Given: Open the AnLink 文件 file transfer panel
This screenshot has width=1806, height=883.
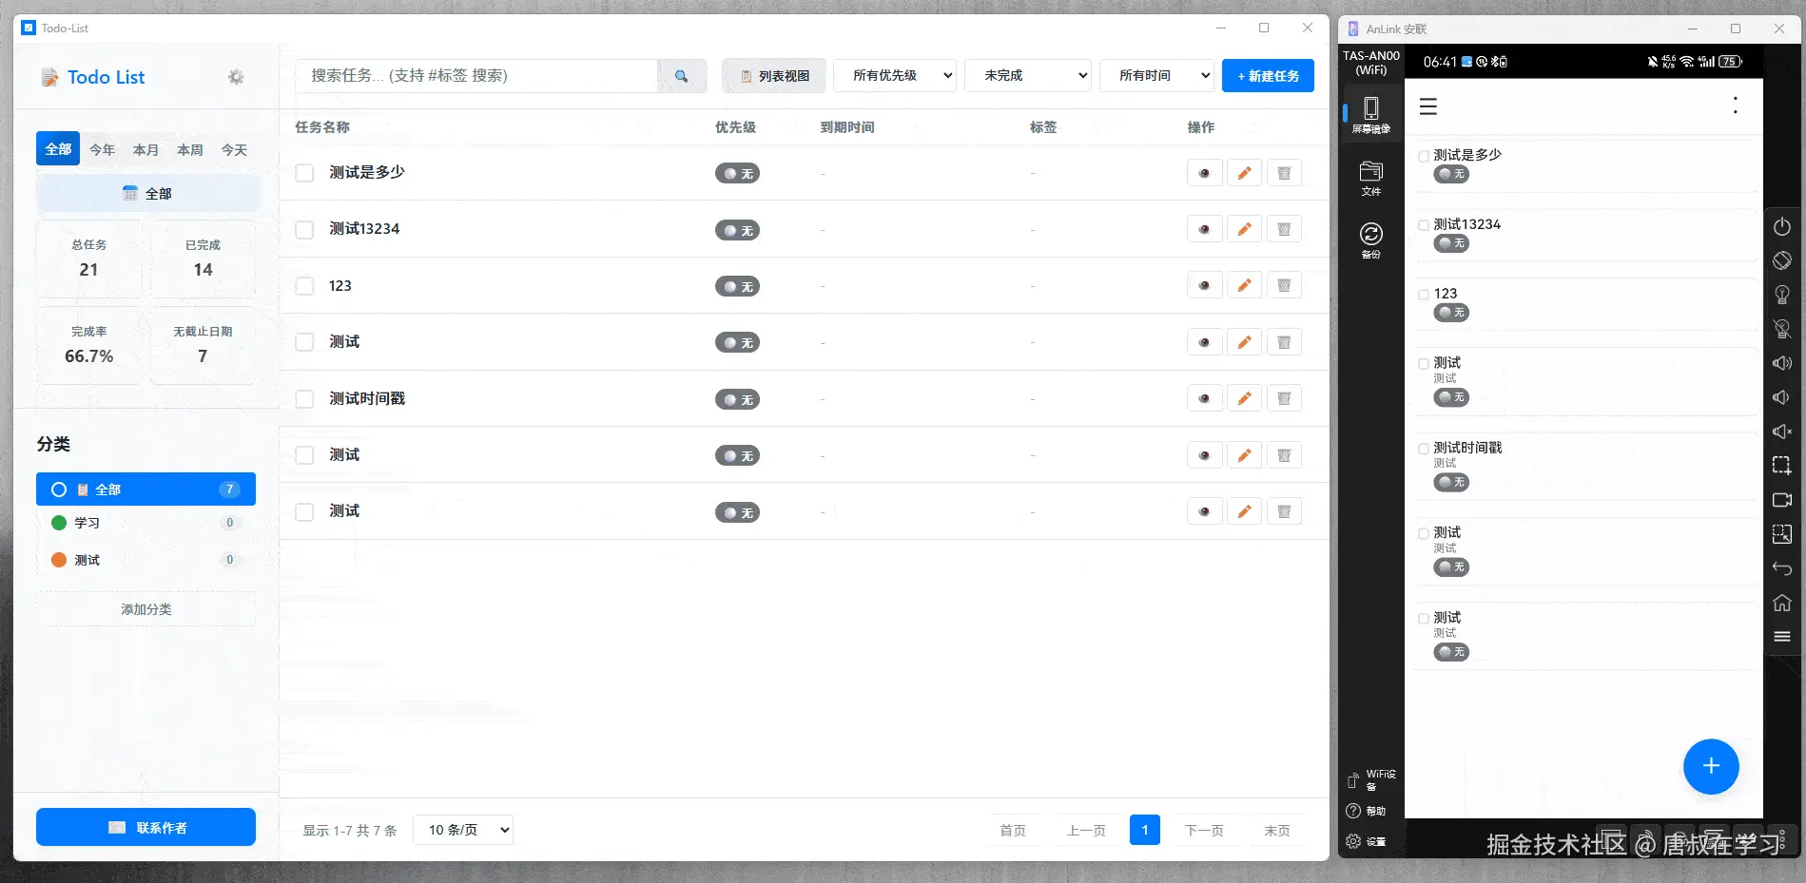Looking at the screenshot, I should [x=1370, y=176].
